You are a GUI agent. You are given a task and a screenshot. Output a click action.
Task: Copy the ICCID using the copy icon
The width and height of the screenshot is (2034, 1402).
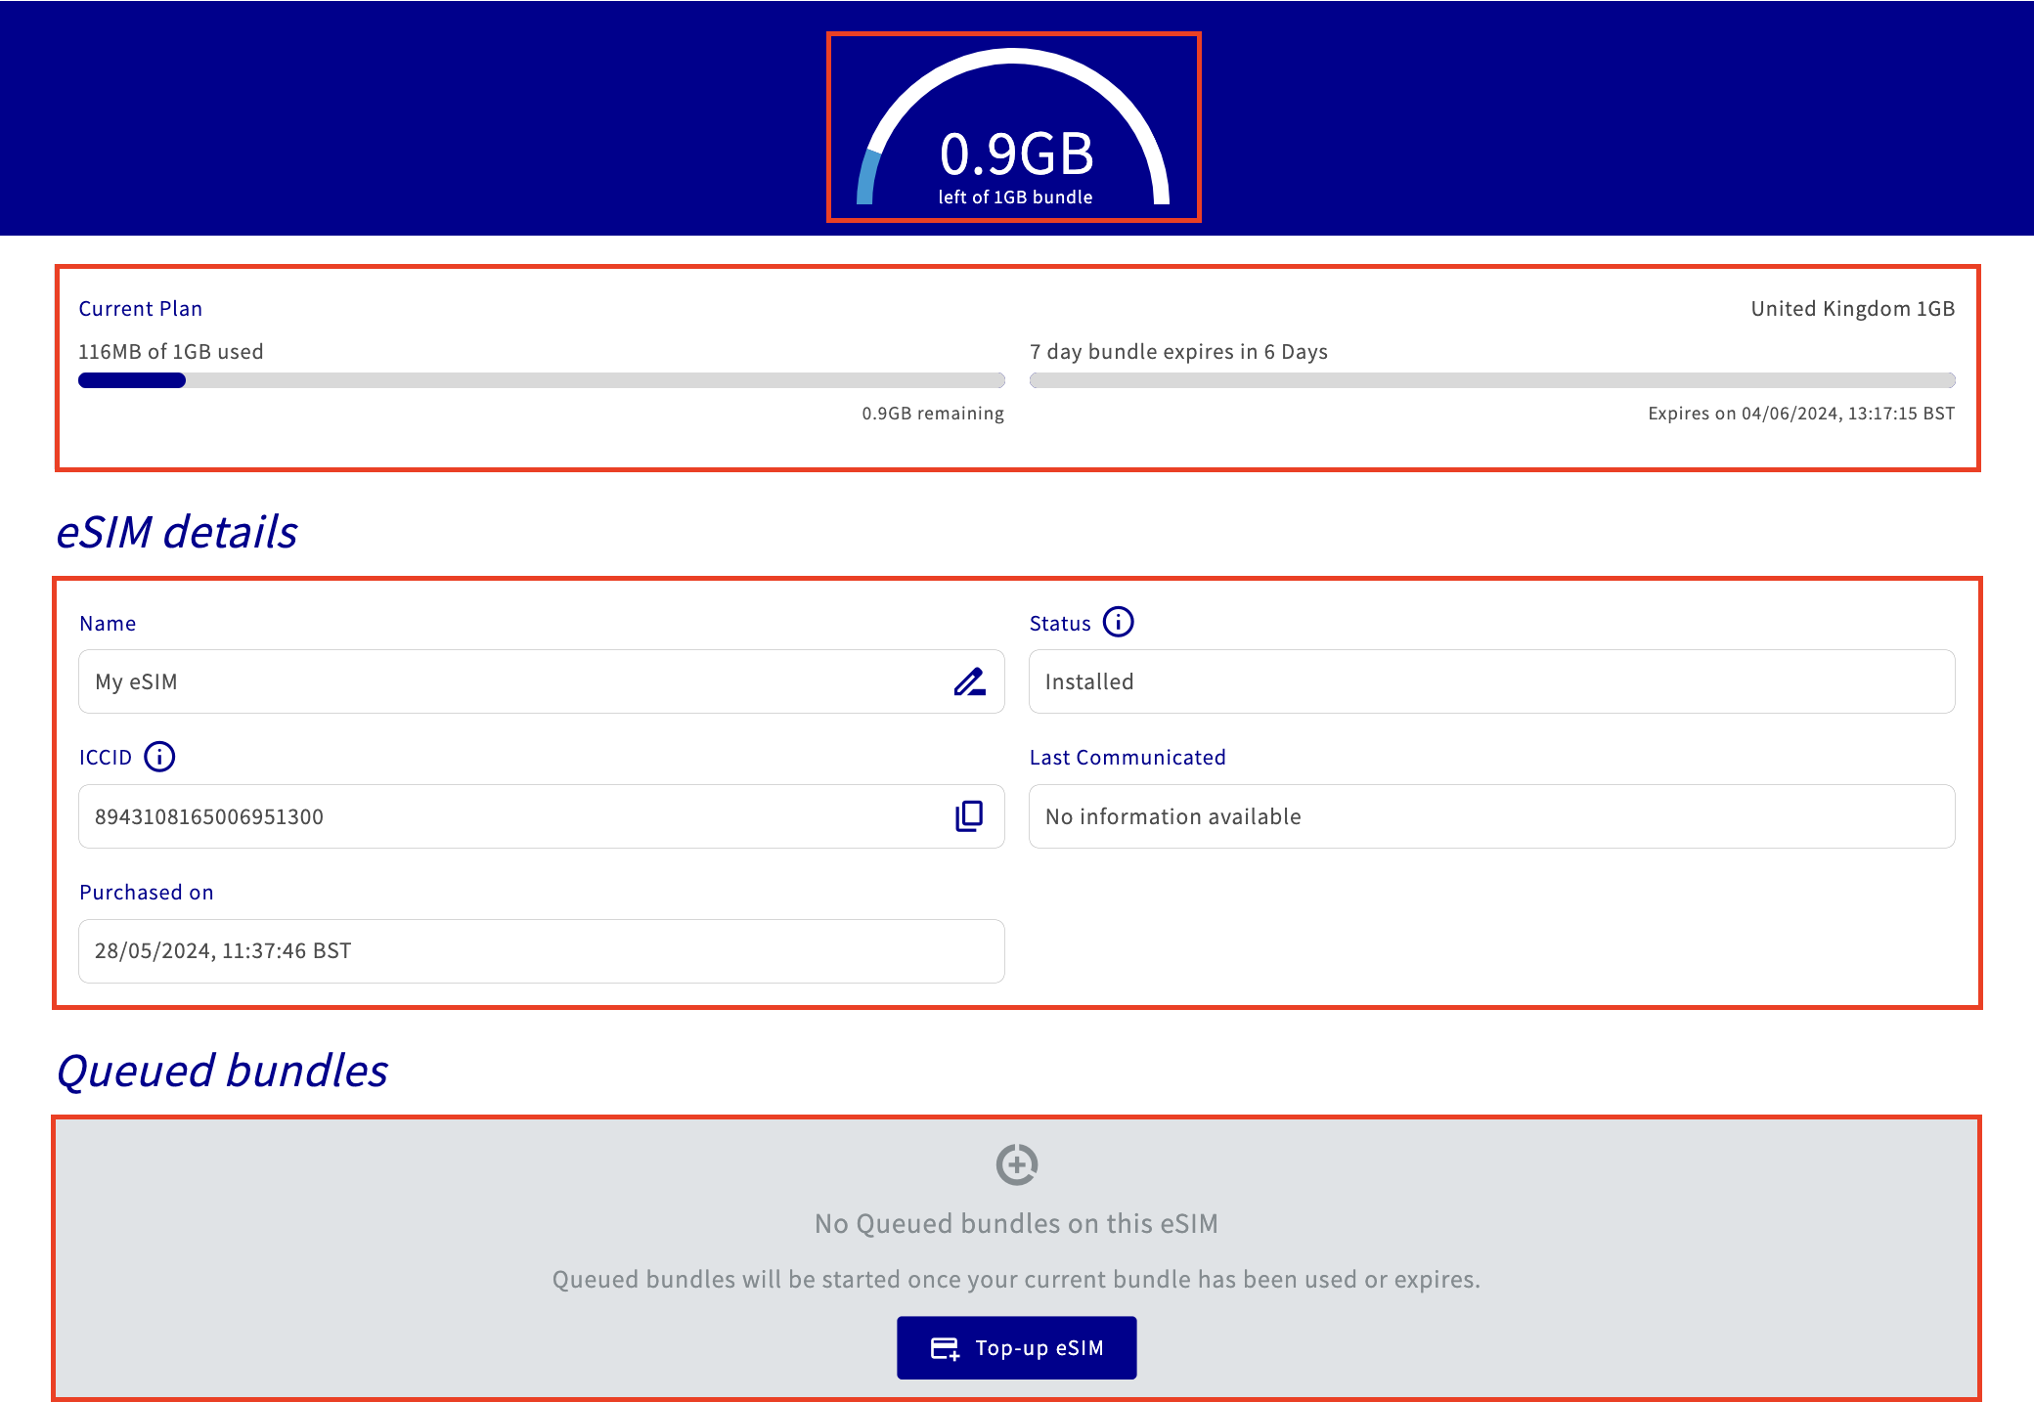click(969, 815)
